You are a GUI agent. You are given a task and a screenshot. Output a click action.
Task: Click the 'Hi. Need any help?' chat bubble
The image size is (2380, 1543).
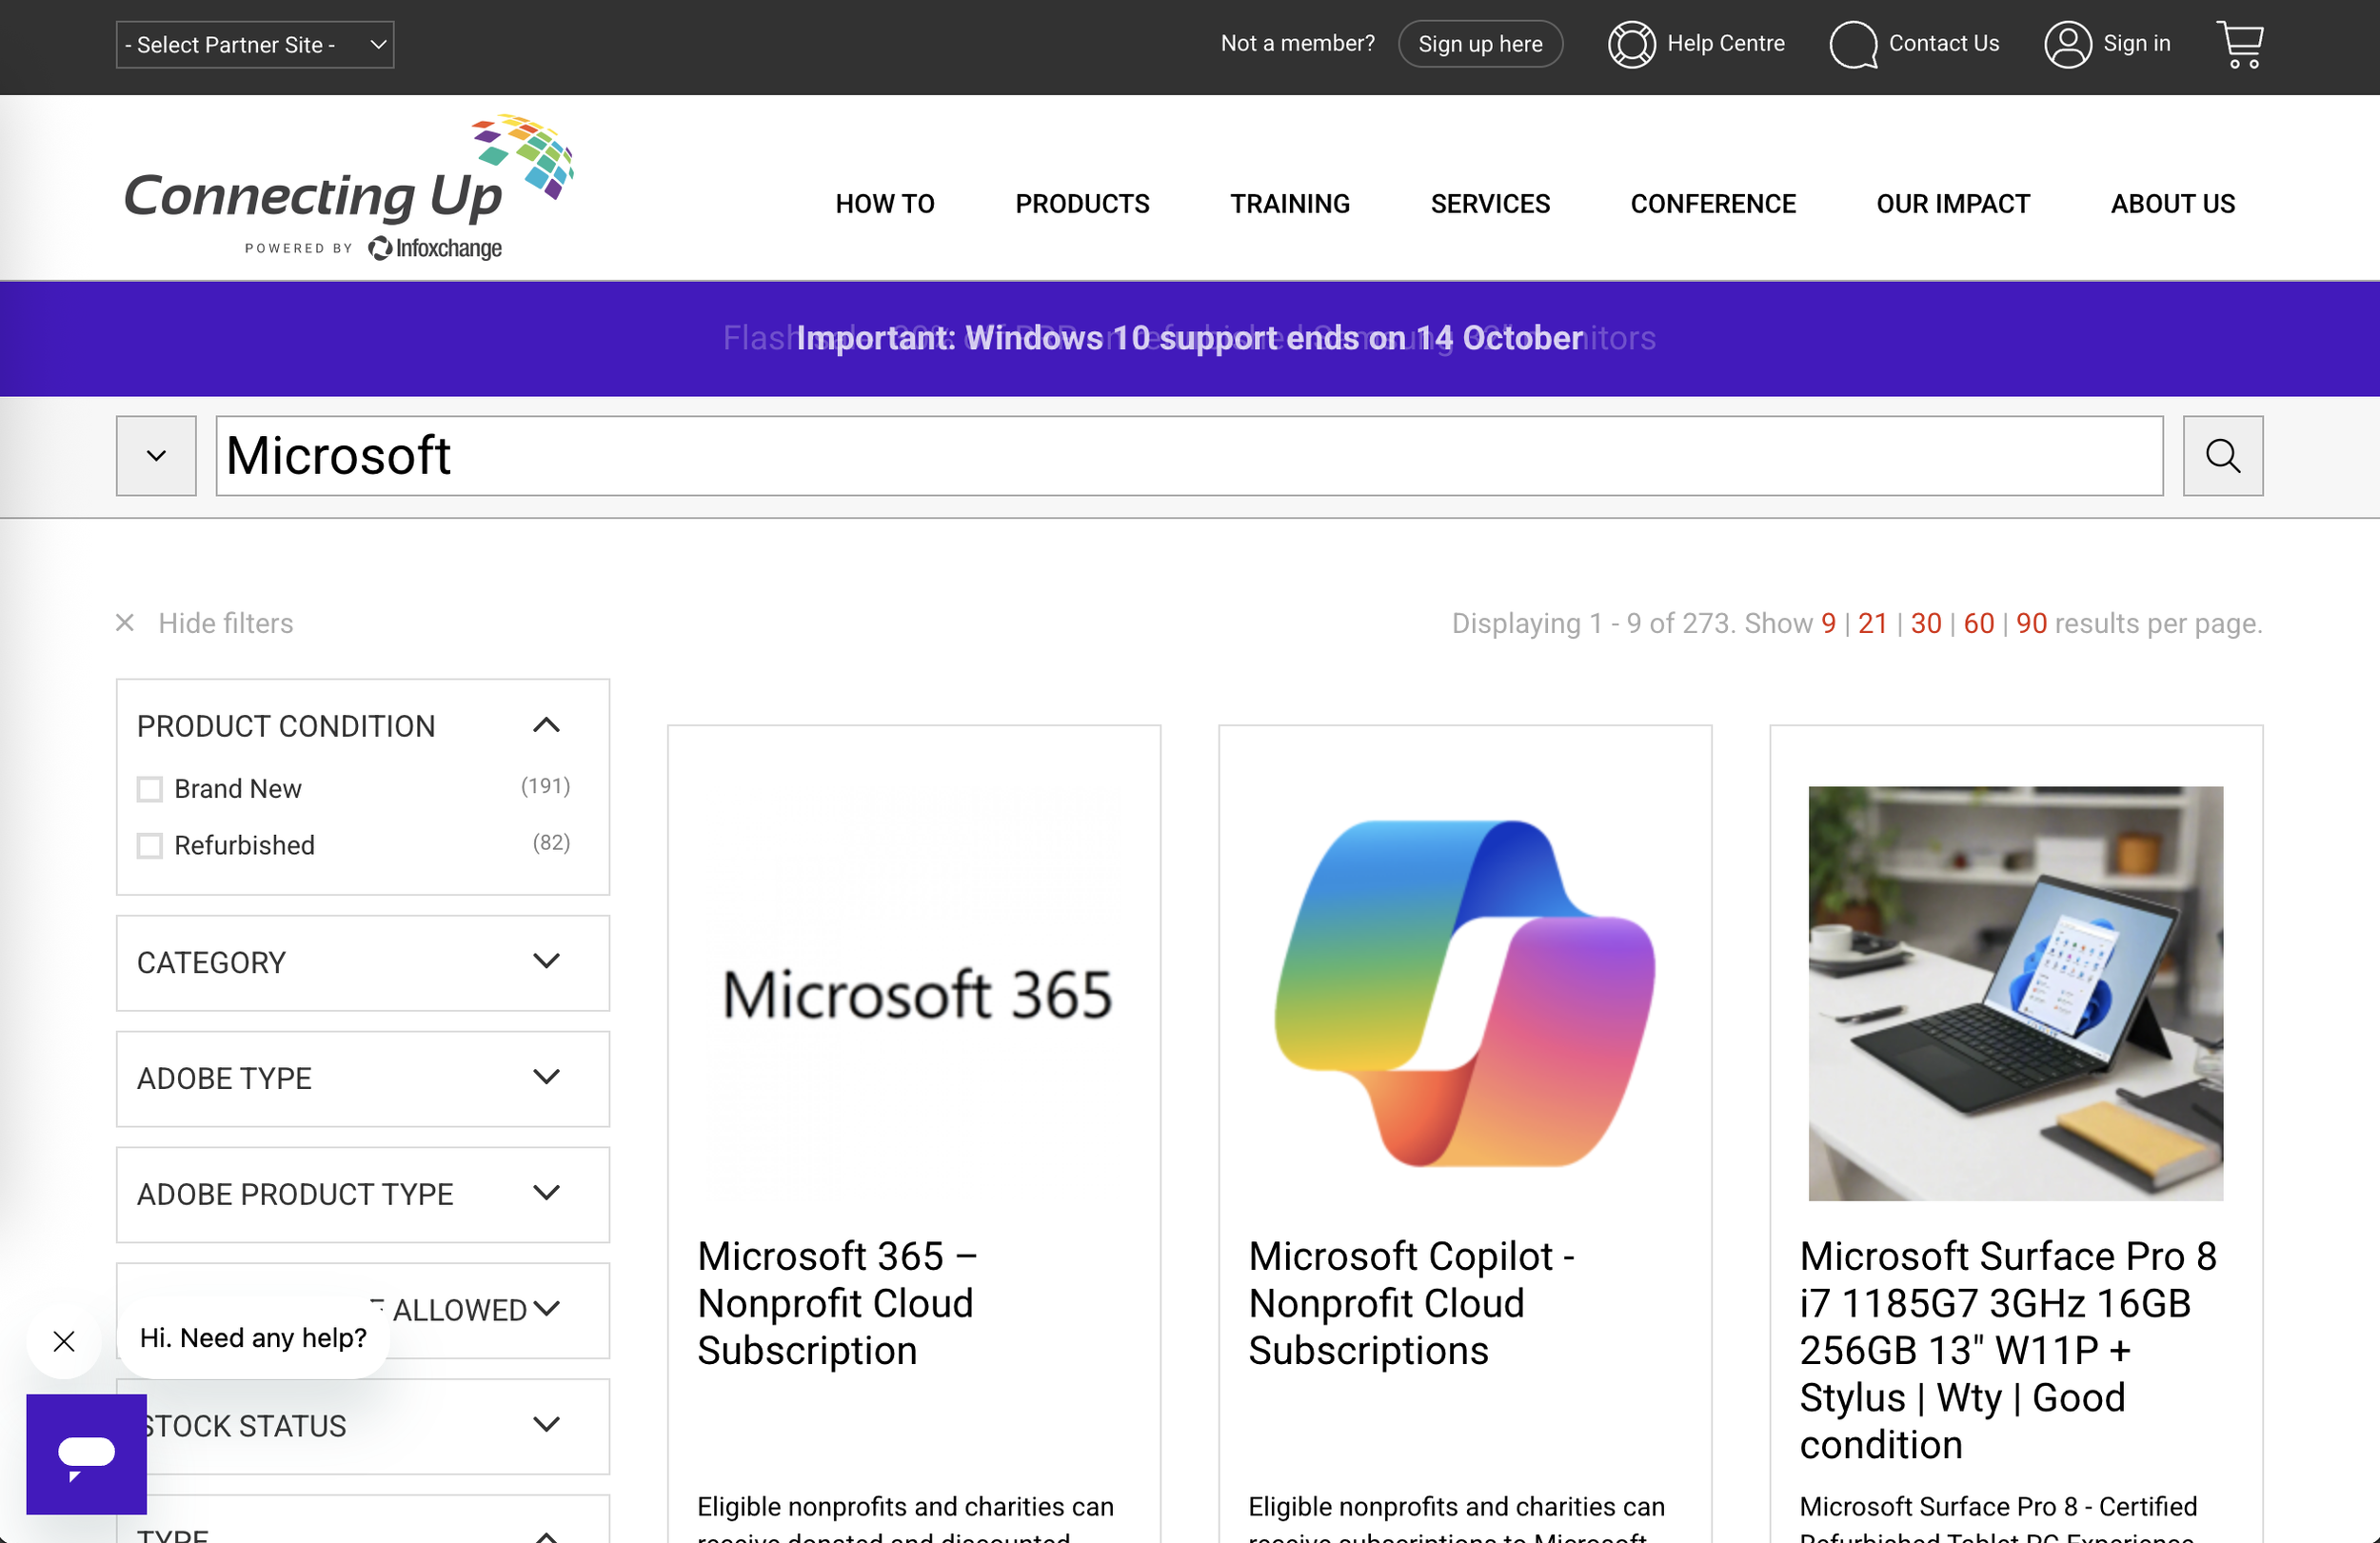[253, 1338]
